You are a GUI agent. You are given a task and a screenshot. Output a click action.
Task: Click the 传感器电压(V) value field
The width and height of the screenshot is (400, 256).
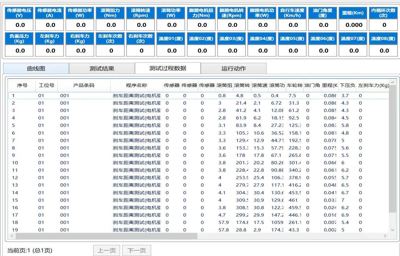tap(19, 25)
